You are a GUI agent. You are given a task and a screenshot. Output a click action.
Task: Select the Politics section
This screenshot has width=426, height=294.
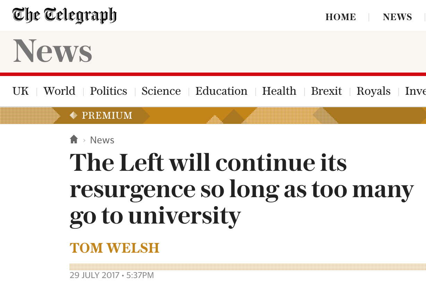tap(109, 91)
